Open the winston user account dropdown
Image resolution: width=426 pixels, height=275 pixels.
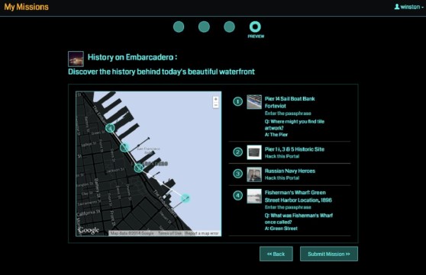pos(409,7)
